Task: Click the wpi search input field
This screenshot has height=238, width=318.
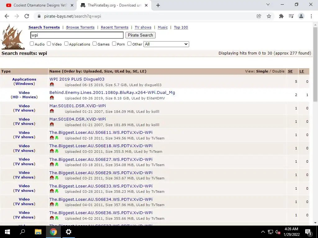Action: click(77, 35)
